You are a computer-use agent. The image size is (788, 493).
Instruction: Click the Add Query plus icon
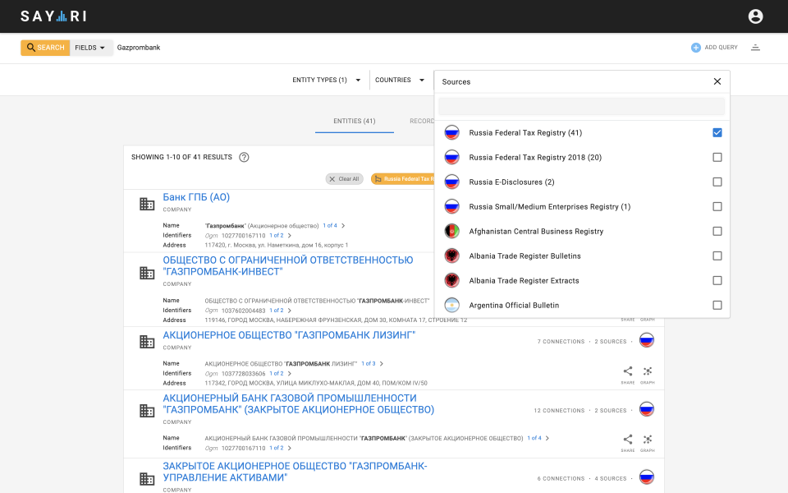click(696, 48)
